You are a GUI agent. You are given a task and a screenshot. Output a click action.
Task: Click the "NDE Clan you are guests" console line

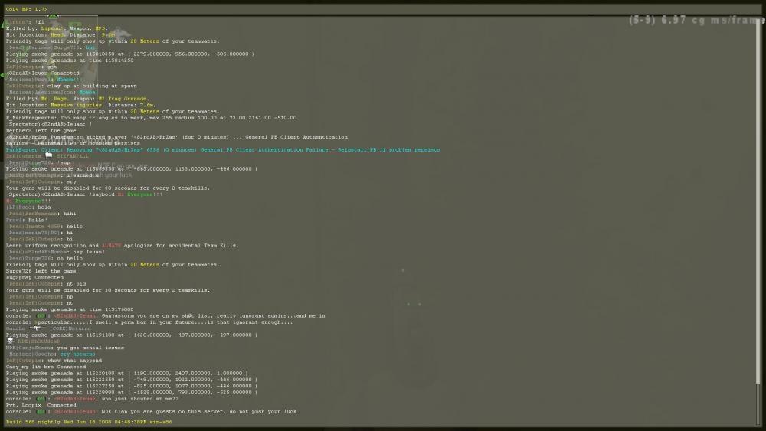click(152, 411)
